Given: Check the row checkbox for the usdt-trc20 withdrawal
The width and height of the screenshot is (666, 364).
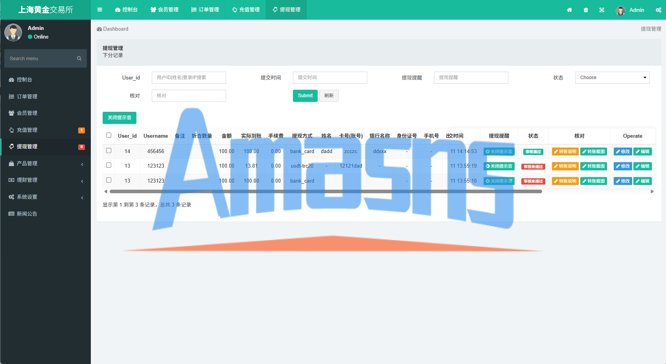Looking at the screenshot, I should coord(109,165).
